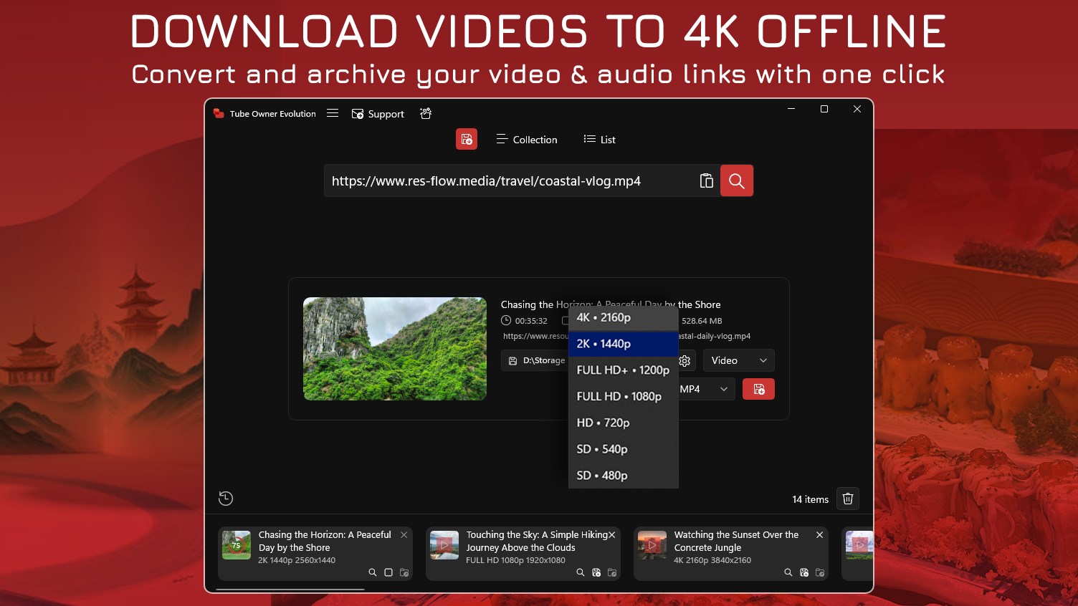Click the gift box rewards icon
The image size is (1078, 606).
coord(426,113)
